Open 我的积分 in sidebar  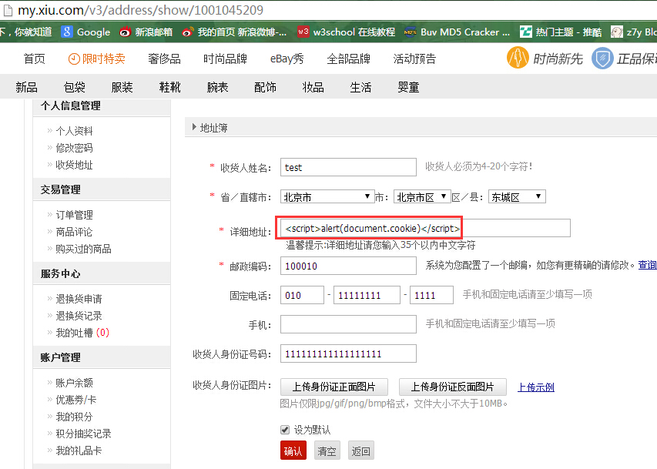[x=74, y=417]
